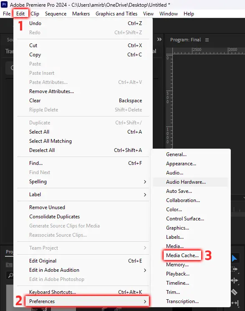
Task: Select the Slip tool
Action: point(235,303)
